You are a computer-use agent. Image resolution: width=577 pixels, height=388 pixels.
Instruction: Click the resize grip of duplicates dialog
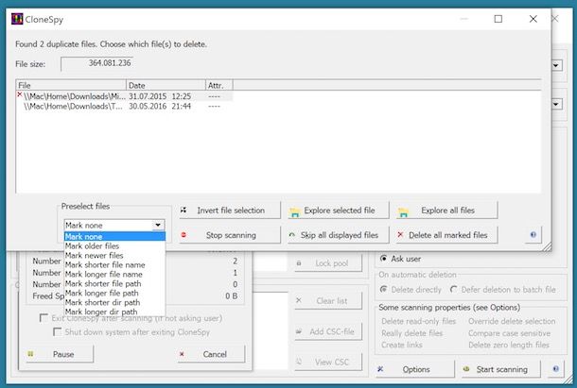[x=547, y=247]
